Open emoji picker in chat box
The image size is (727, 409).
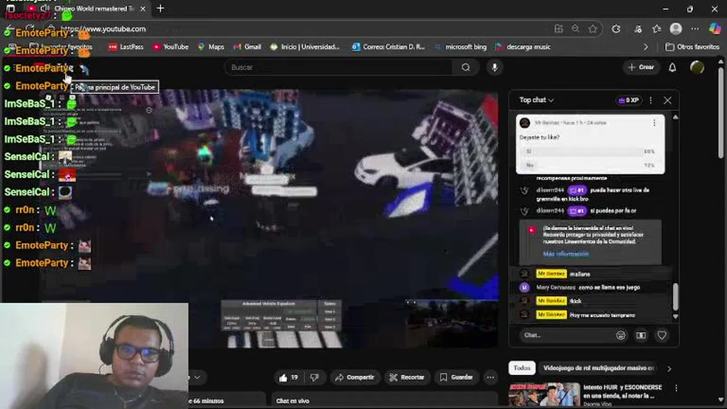point(621,335)
